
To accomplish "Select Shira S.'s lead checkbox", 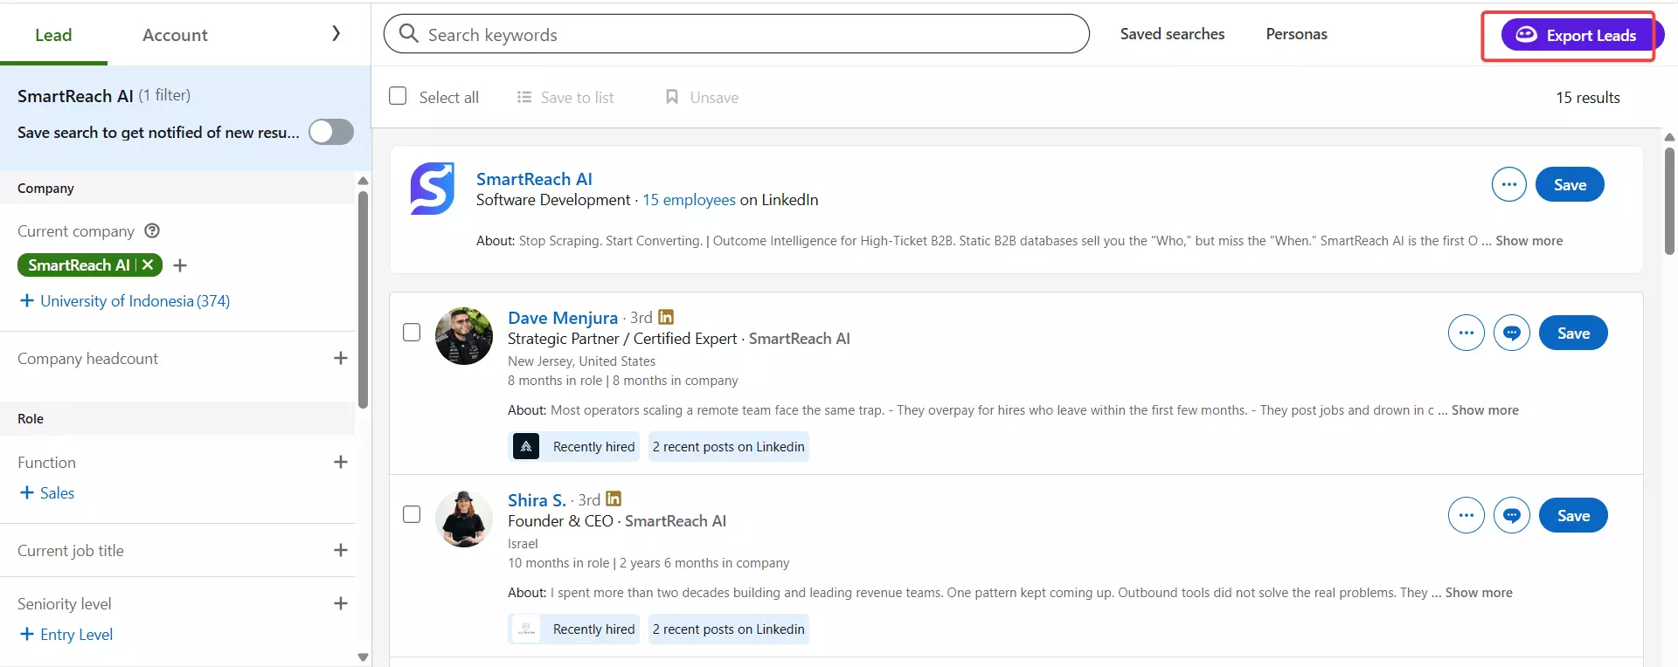I will click(412, 514).
